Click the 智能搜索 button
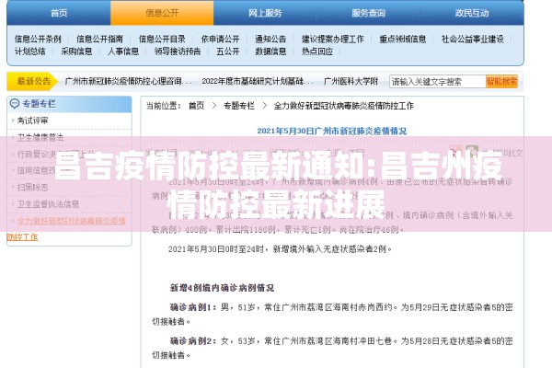Image resolution: width=552 pixels, height=368 pixels. (501, 82)
